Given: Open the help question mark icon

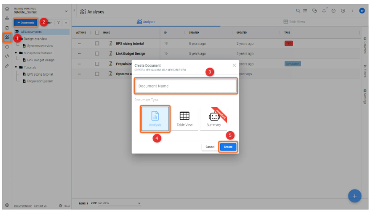Looking at the screenshot, I should coord(343,11).
